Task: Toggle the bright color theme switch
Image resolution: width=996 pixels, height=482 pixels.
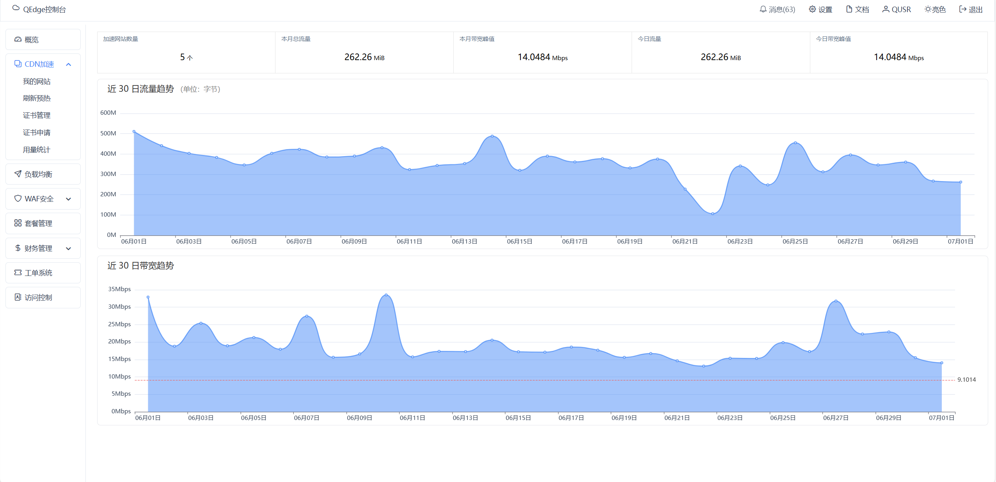Action: click(935, 9)
